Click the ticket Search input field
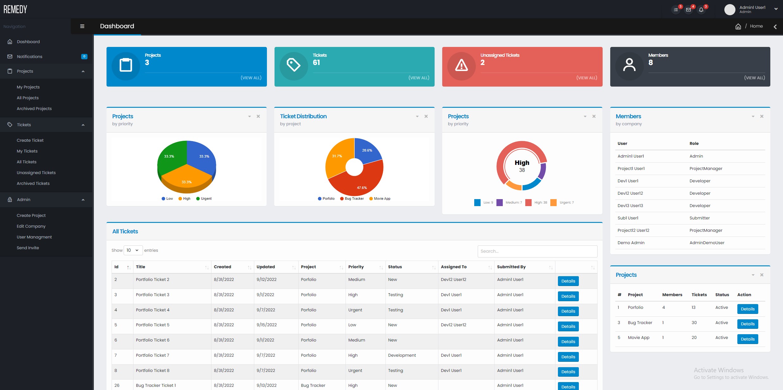Viewport: 783px width, 390px height. tap(537, 251)
